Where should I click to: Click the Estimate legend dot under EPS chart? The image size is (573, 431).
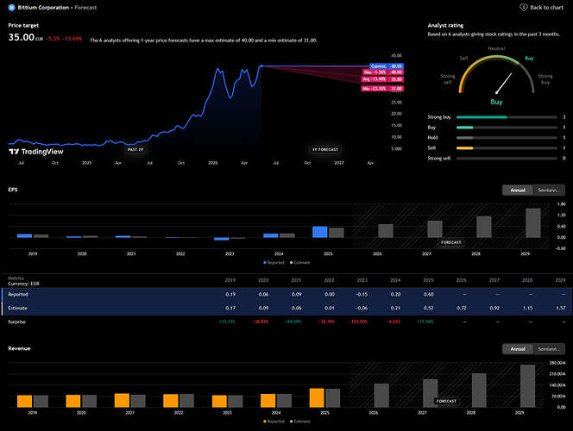pos(292,262)
